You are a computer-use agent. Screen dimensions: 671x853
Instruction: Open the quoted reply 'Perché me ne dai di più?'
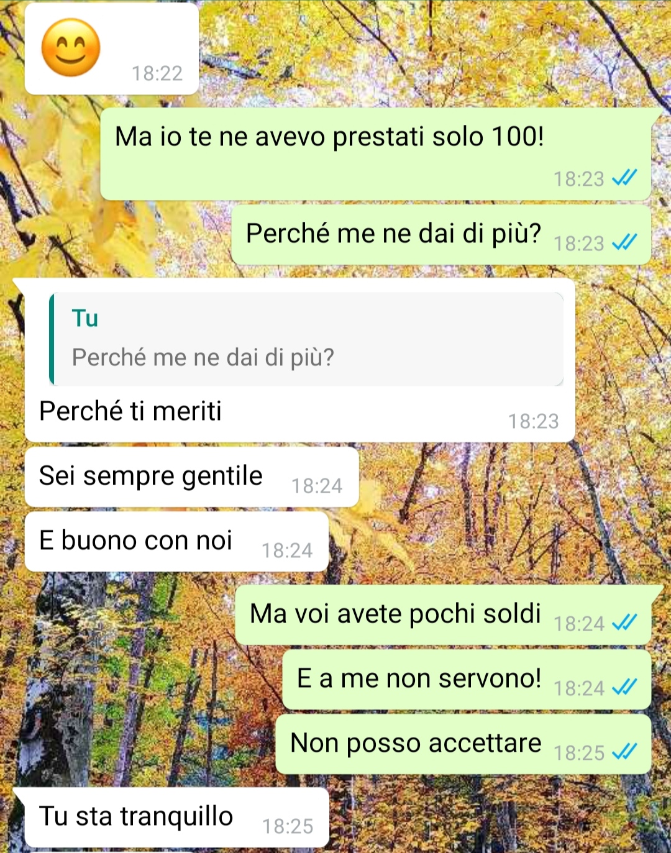[306, 339]
